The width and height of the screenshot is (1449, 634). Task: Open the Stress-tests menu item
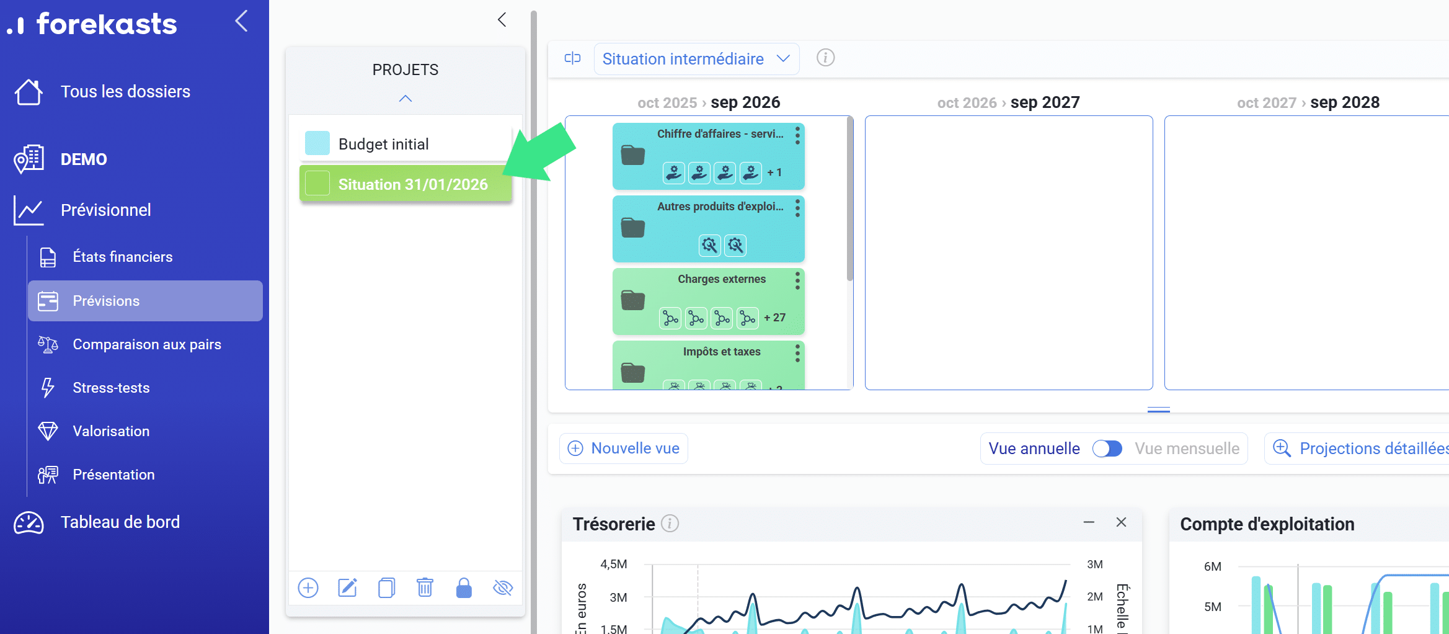click(x=111, y=388)
